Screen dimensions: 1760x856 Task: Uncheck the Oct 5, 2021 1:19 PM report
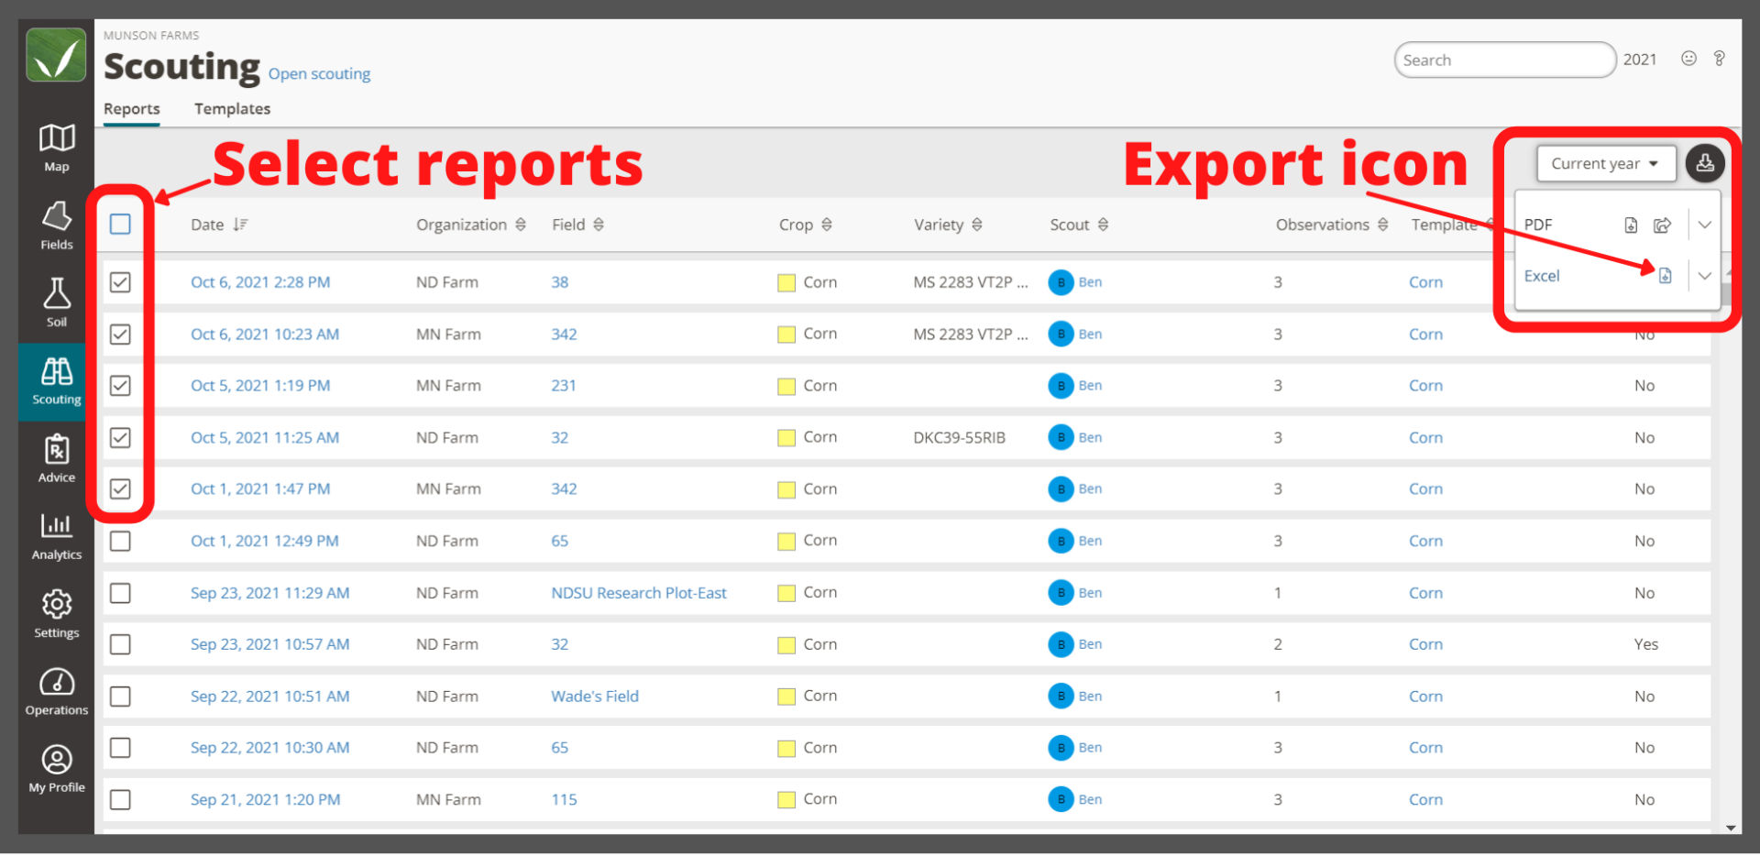pos(120,386)
